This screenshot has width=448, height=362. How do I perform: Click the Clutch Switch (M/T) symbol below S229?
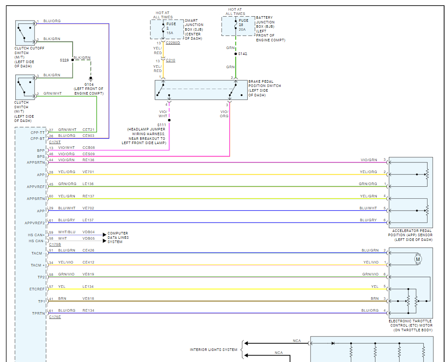[25, 87]
